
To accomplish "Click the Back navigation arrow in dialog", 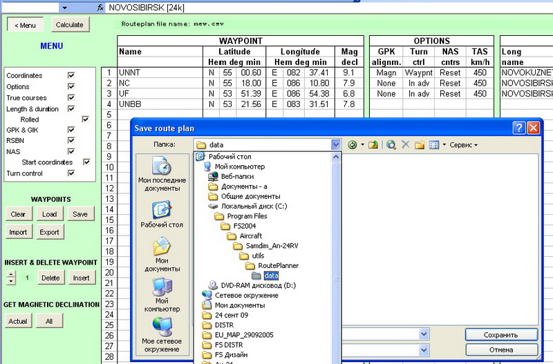I will point(353,145).
